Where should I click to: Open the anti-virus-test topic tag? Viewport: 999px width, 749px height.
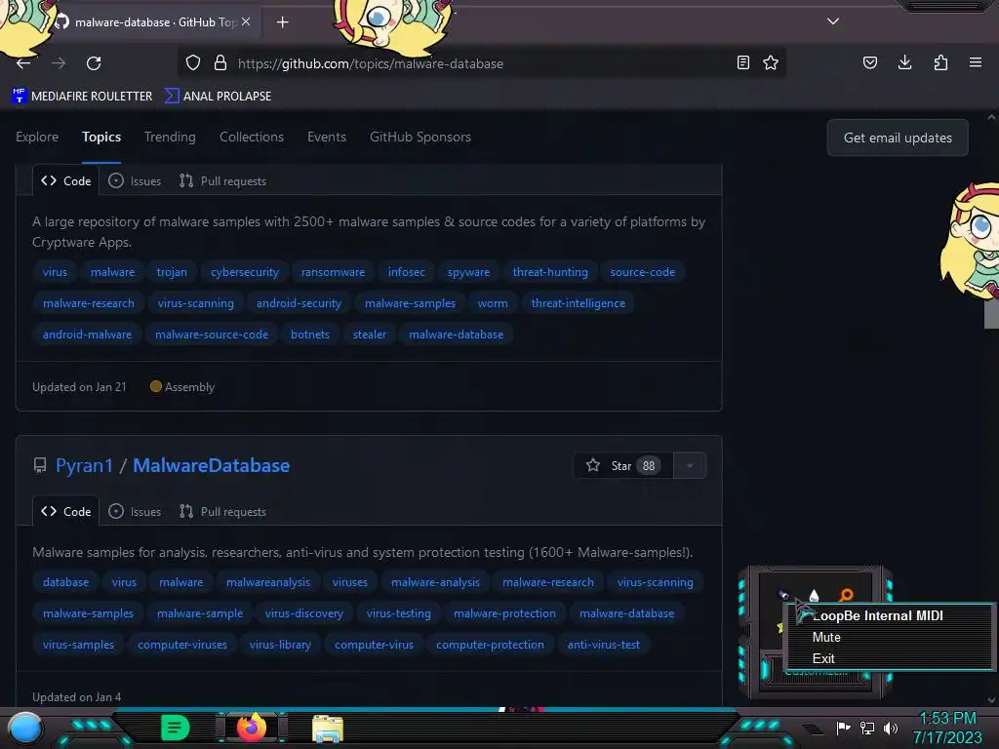click(604, 645)
